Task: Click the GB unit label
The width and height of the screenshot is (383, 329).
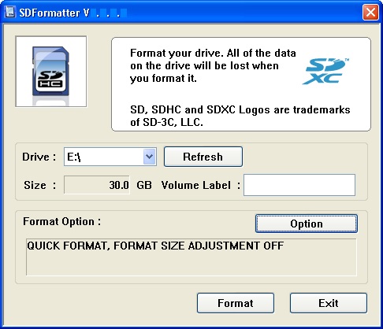Action: tap(144, 185)
